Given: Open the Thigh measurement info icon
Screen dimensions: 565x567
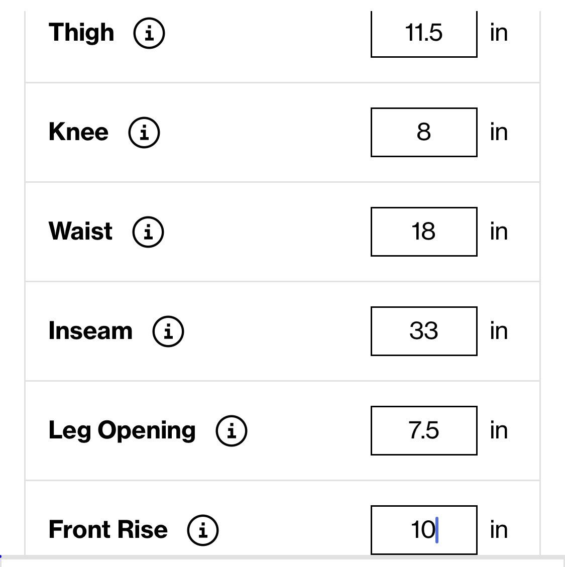Looking at the screenshot, I should [149, 33].
